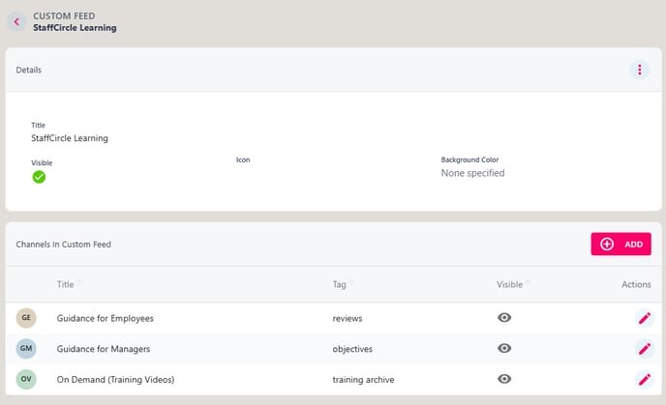Click the 'None specified' background color value
This screenshot has height=405, width=666.
click(x=472, y=173)
